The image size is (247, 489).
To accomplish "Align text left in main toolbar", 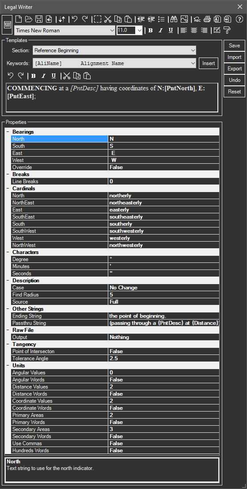I will (x=184, y=30).
